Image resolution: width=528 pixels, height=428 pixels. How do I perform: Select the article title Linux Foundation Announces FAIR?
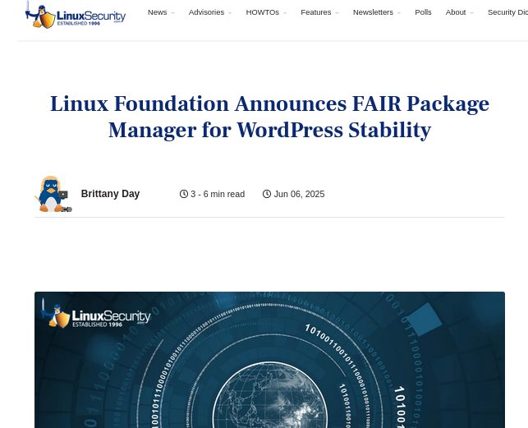[269, 117]
